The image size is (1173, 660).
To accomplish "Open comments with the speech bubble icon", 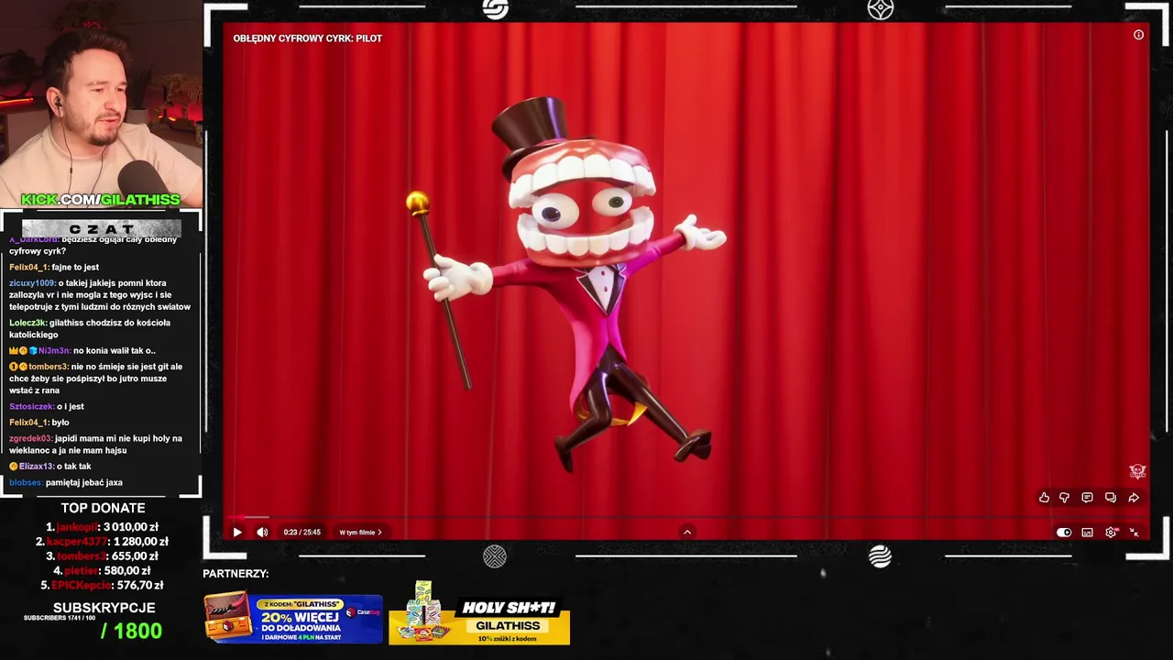I will (x=1087, y=498).
